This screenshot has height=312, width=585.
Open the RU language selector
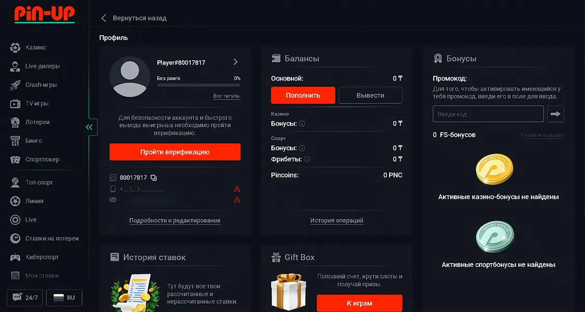pyautogui.click(x=64, y=298)
